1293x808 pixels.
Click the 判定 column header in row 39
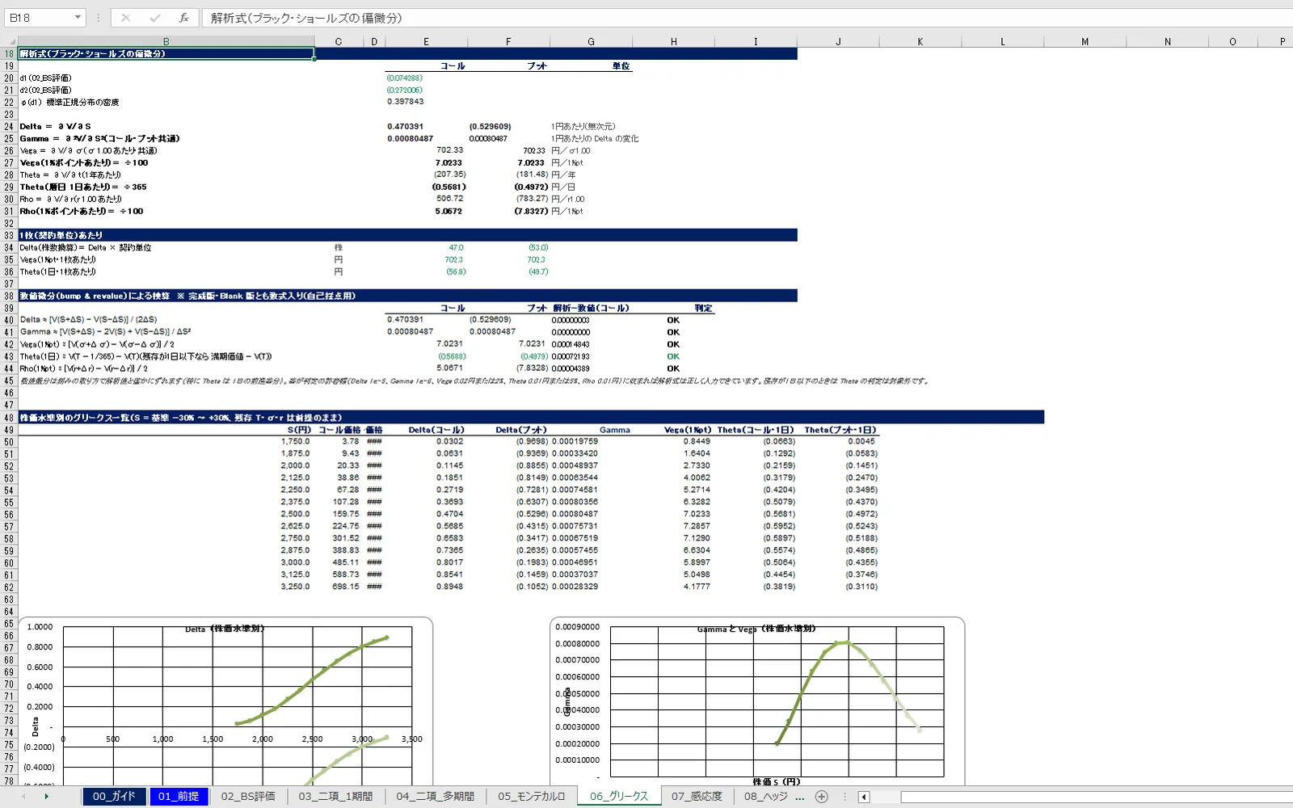tap(704, 308)
